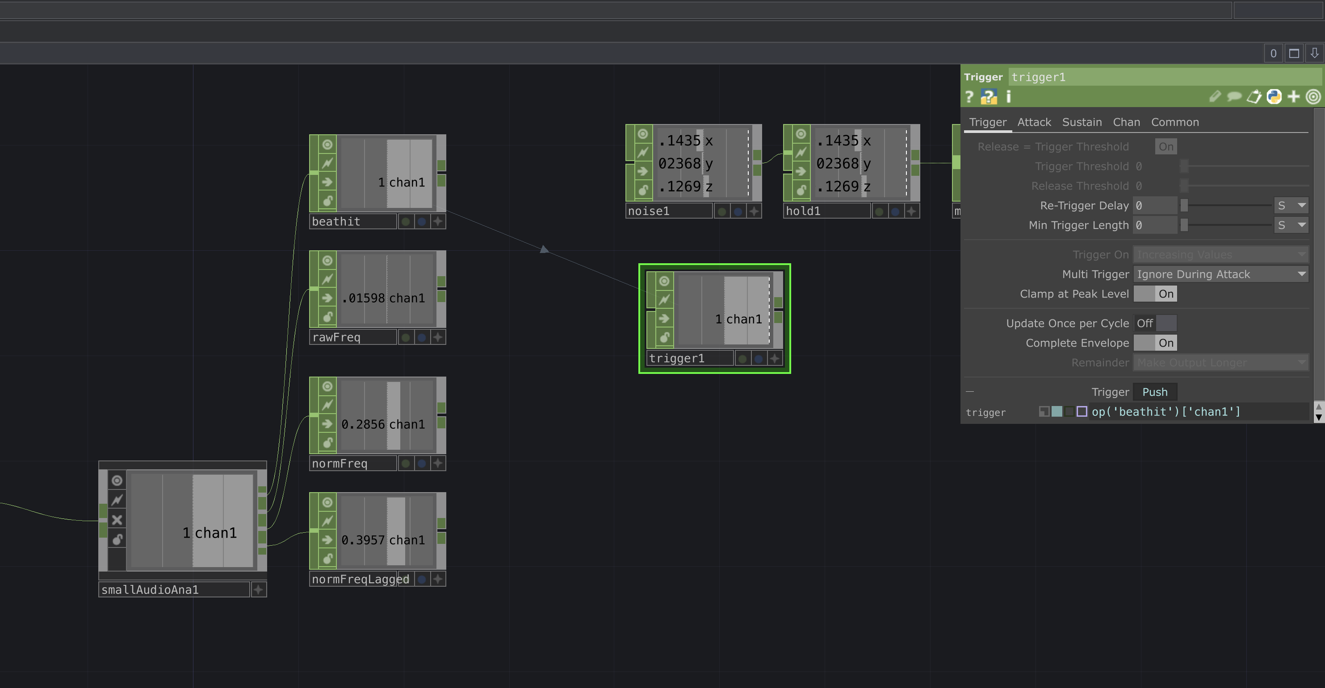
Task: Click the X flag on smallAudioAna1 node
Action: pos(117,519)
